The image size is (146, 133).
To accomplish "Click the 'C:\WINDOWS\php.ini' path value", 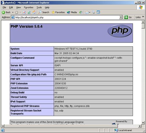I will pos(66,74).
